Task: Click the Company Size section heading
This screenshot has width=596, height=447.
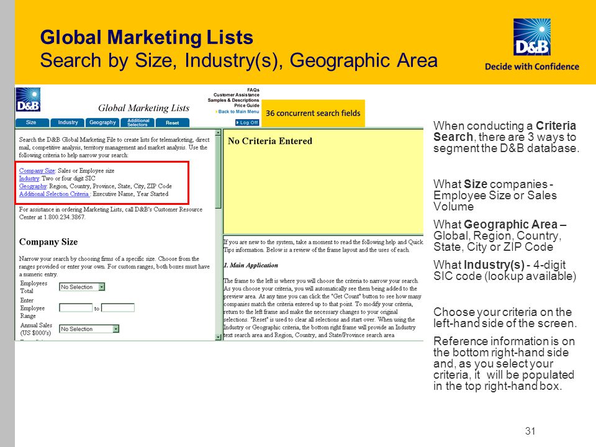Action: click(x=48, y=242)
